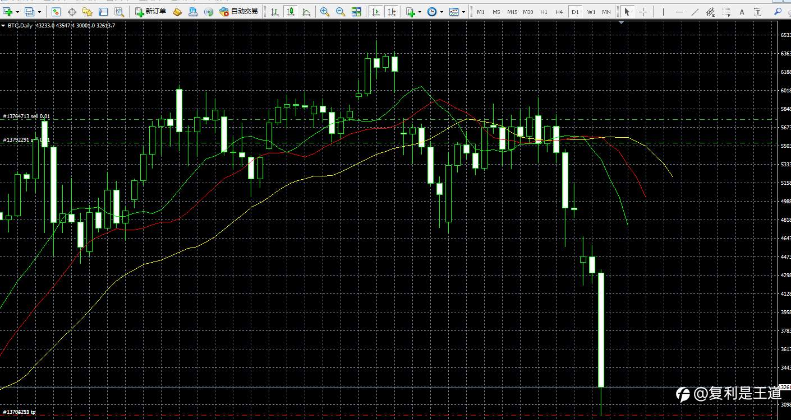Click the BTC,Daily chart title text
This screenshot has height=420, width=791.
click(20, 26)
